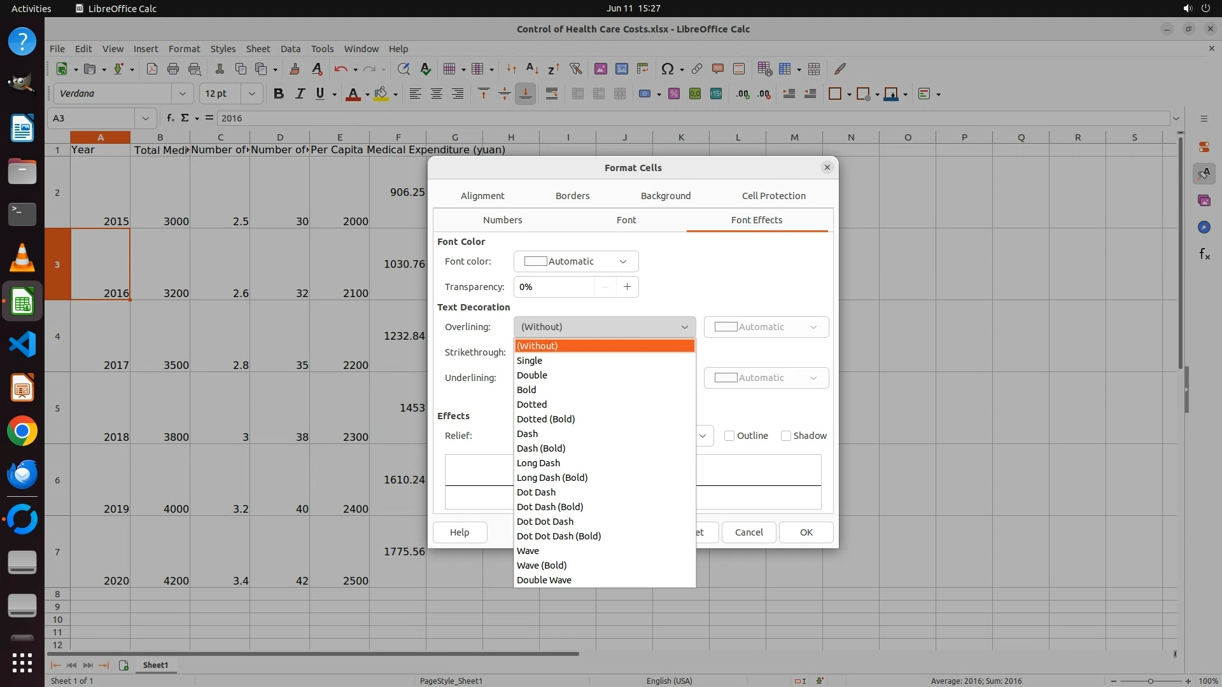Click the Print toolbar icon
Screen dimensions: 1222x687
coord(172,69)
